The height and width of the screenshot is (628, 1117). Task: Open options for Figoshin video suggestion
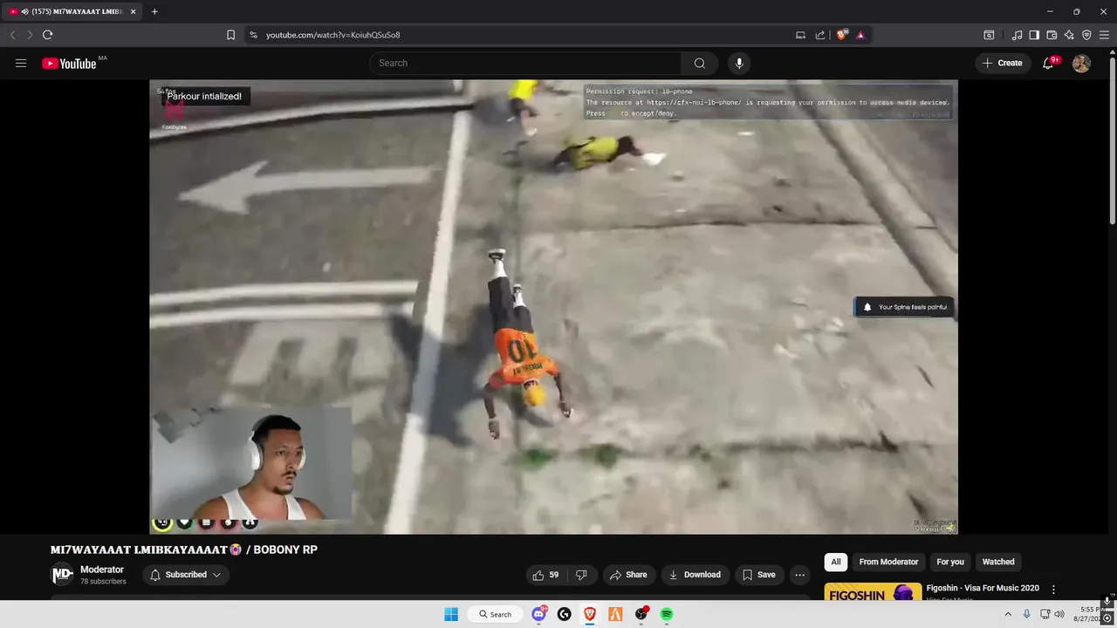pyautogui.click(x=1053, y=590)
